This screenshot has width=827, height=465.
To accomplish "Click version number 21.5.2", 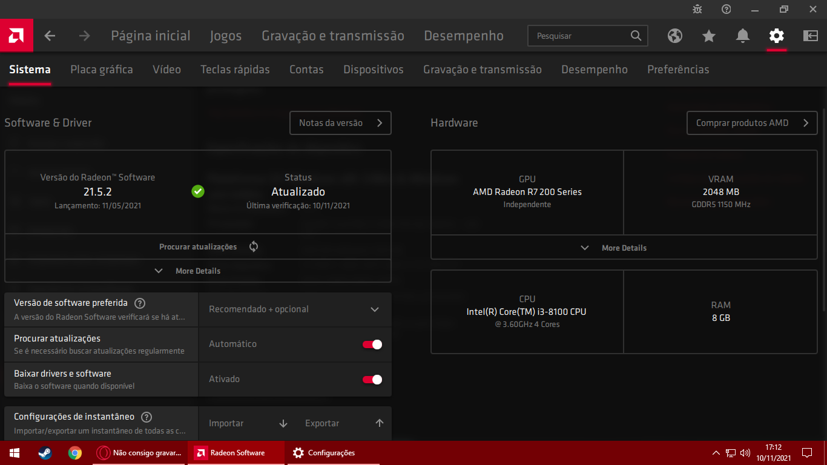I will point(97,192).
